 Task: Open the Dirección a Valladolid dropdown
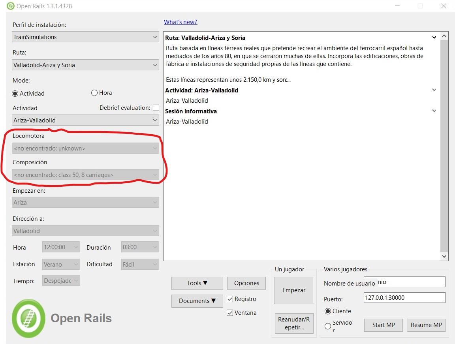tap(85, 231)
